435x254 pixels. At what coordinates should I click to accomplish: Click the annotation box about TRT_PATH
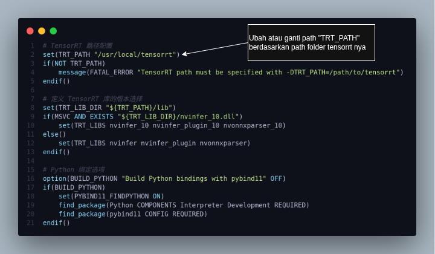coord(311,42)
